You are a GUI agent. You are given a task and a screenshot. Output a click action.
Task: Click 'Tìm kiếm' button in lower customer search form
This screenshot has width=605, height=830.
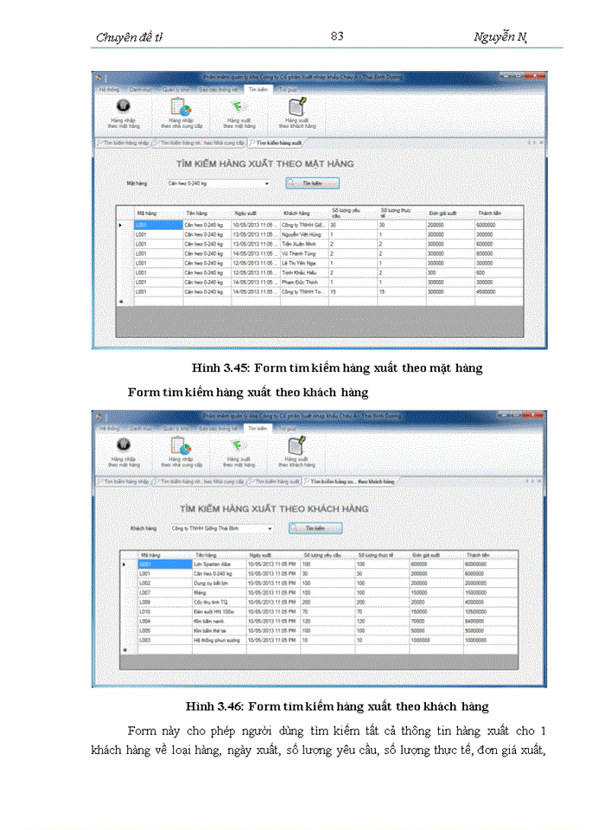click(315, 528)
